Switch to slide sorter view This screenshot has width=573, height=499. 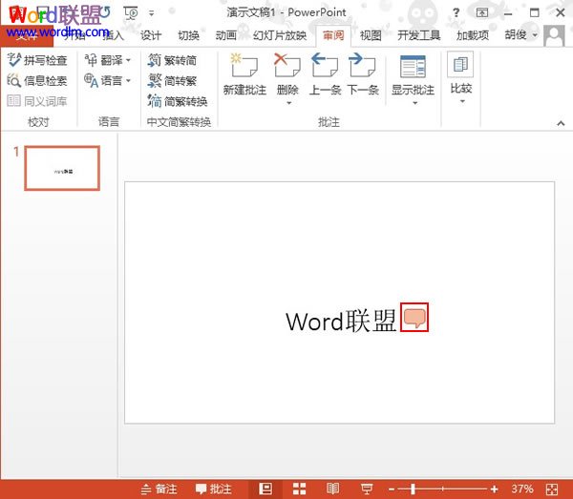[x=299, y=489]
